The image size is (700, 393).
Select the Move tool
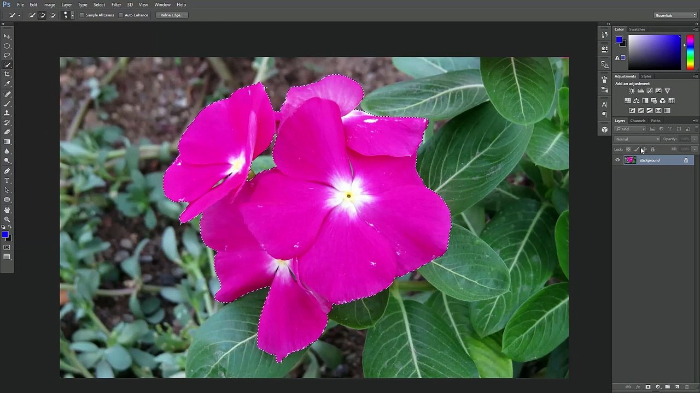point(7,36)
